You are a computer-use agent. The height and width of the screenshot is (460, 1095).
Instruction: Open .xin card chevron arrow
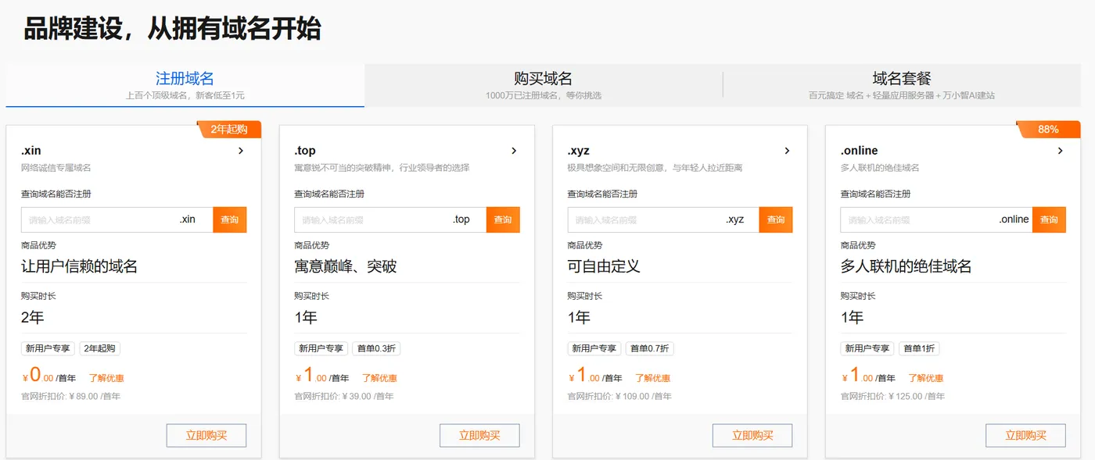(x=241, y=151)
